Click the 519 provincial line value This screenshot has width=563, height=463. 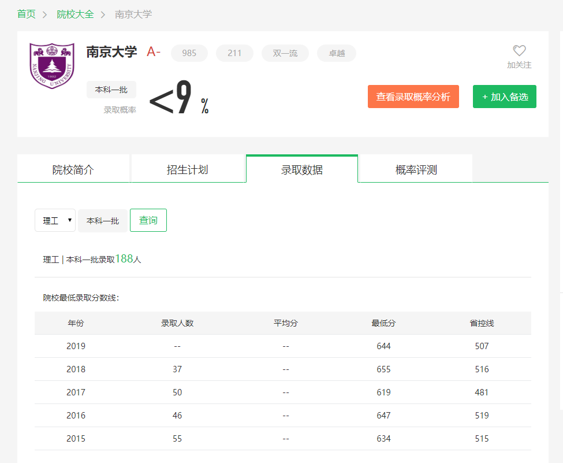(x=482, y=416)
